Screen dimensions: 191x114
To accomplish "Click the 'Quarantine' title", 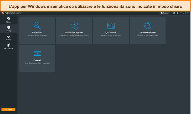I will click(111, 33).
